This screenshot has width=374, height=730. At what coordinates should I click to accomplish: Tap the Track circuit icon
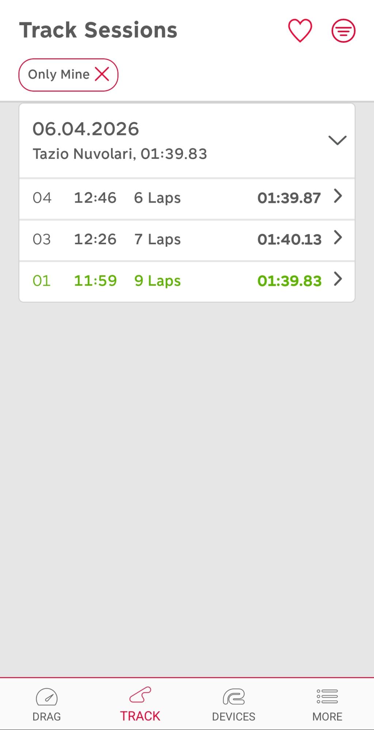140,695
